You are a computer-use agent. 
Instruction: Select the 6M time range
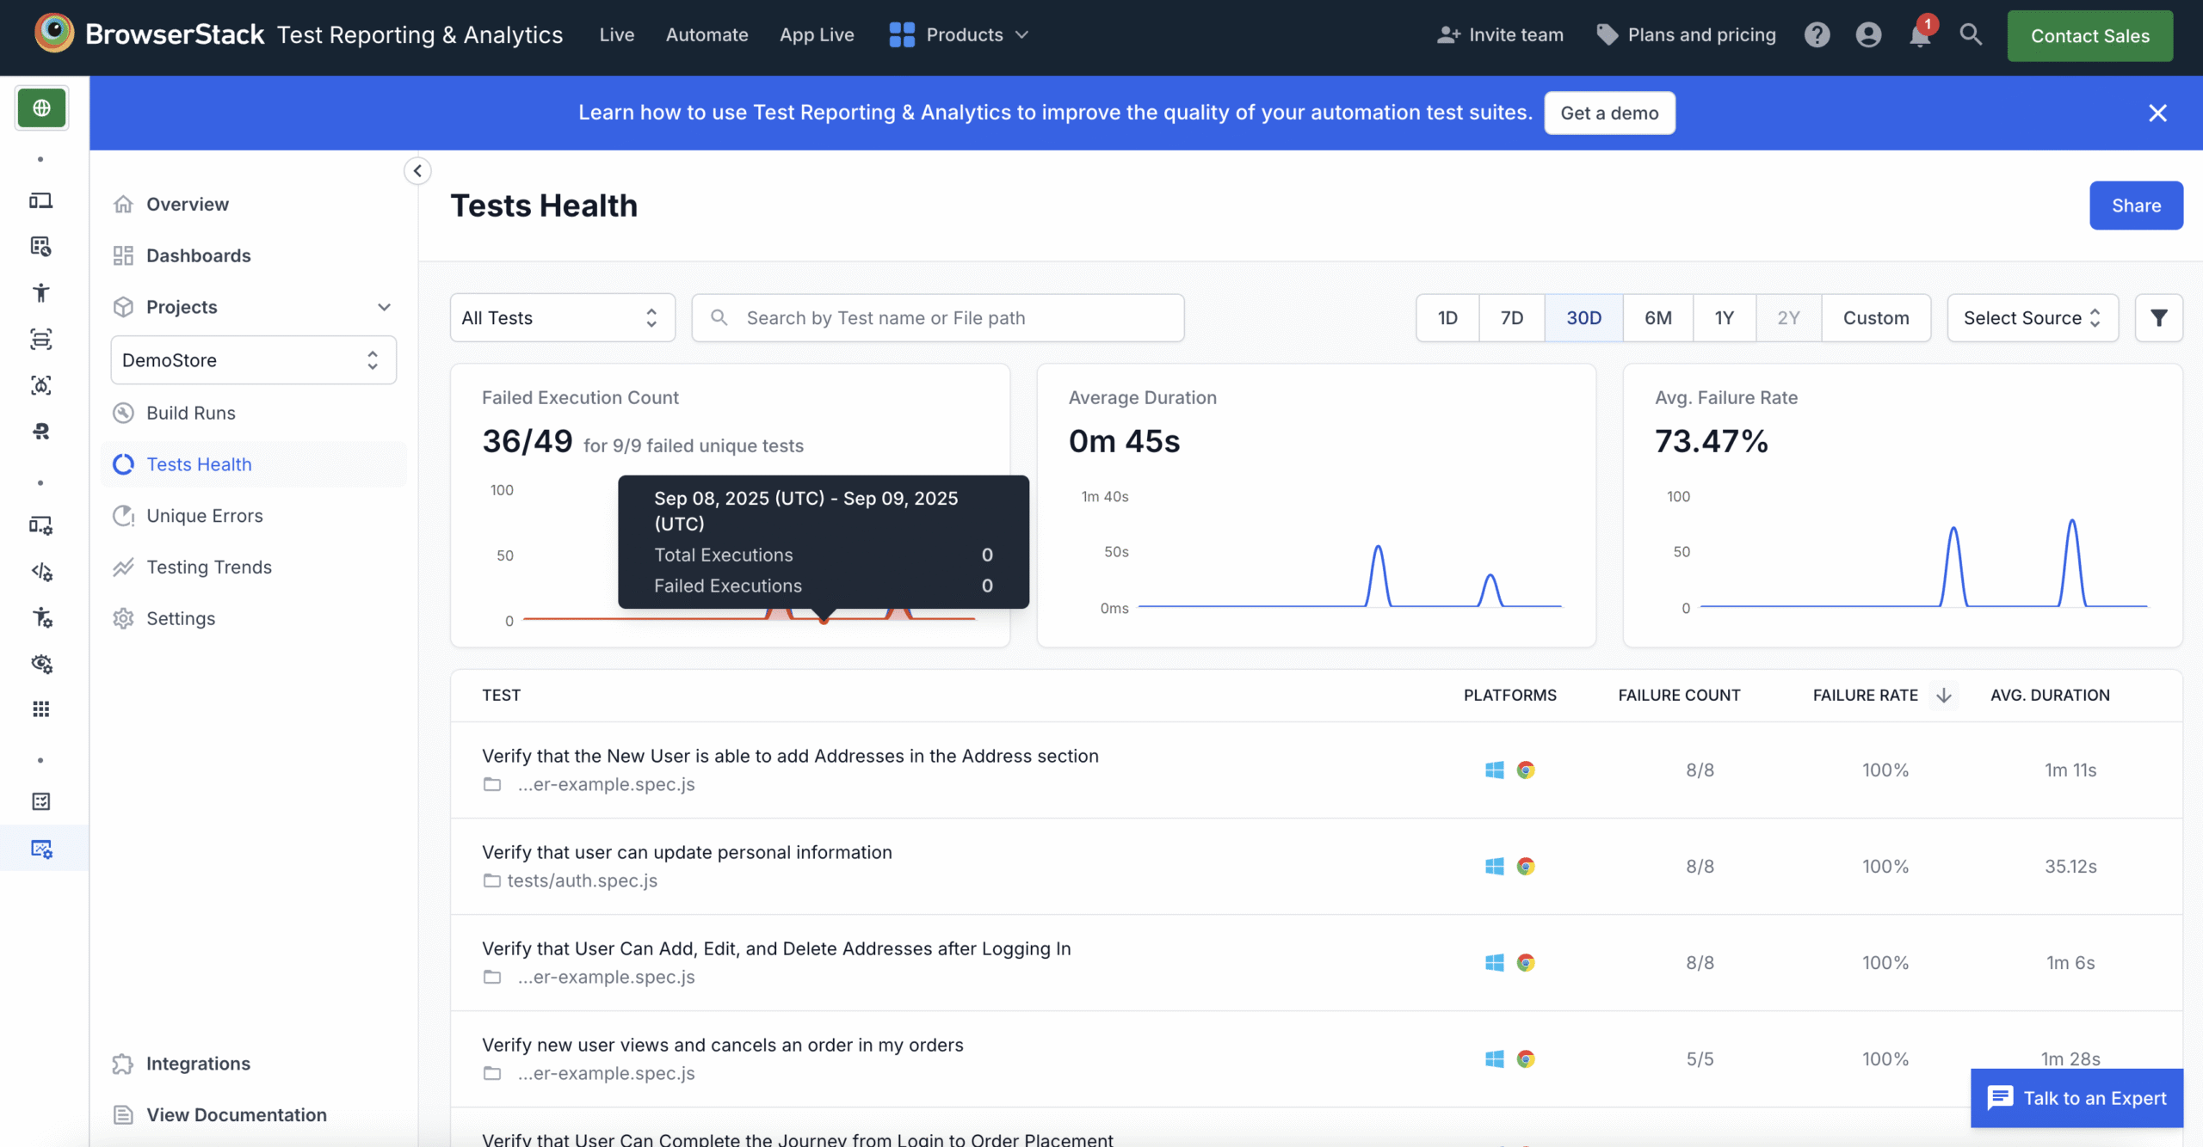click(1657, 317)
